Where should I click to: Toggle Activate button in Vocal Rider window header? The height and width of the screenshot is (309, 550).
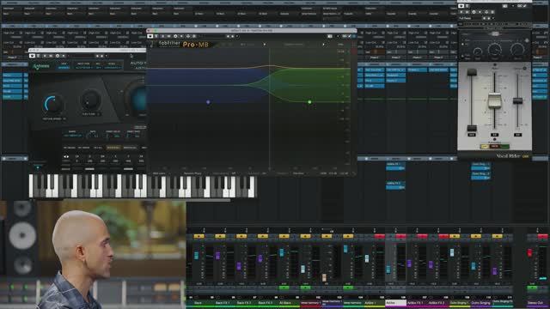coord(461,6)
